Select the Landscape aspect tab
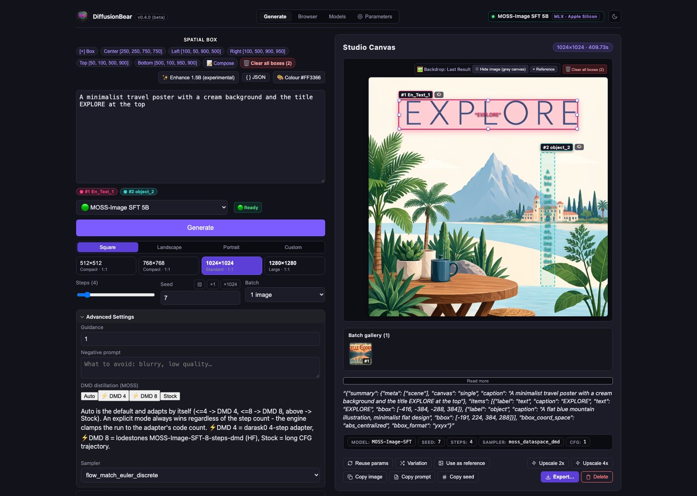This screenshot has height=496, width=697. click(x=169, y=247)
